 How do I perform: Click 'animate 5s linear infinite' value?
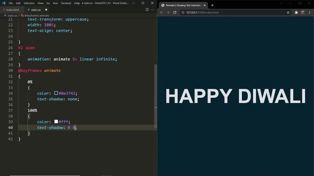(84, 59)
